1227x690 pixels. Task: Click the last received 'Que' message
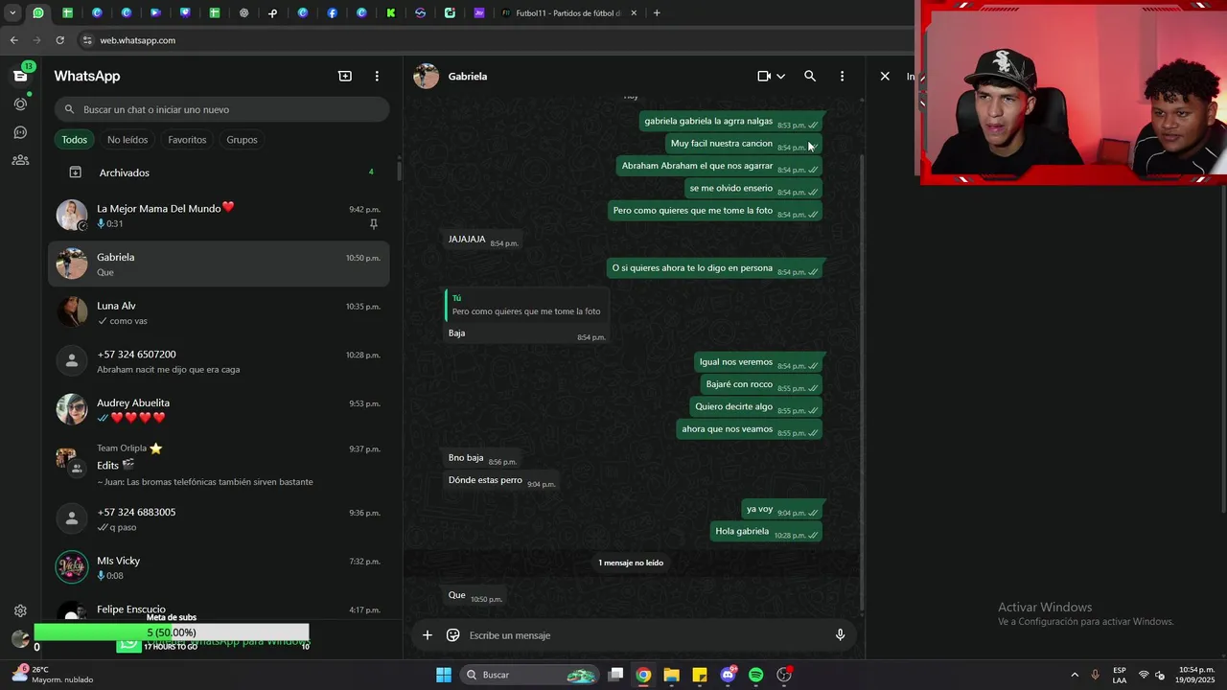pyautogui.click(x=475, y=596)
